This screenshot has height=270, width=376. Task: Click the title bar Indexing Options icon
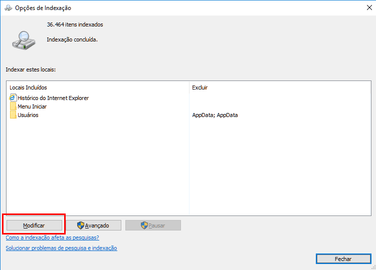point(9,8)
